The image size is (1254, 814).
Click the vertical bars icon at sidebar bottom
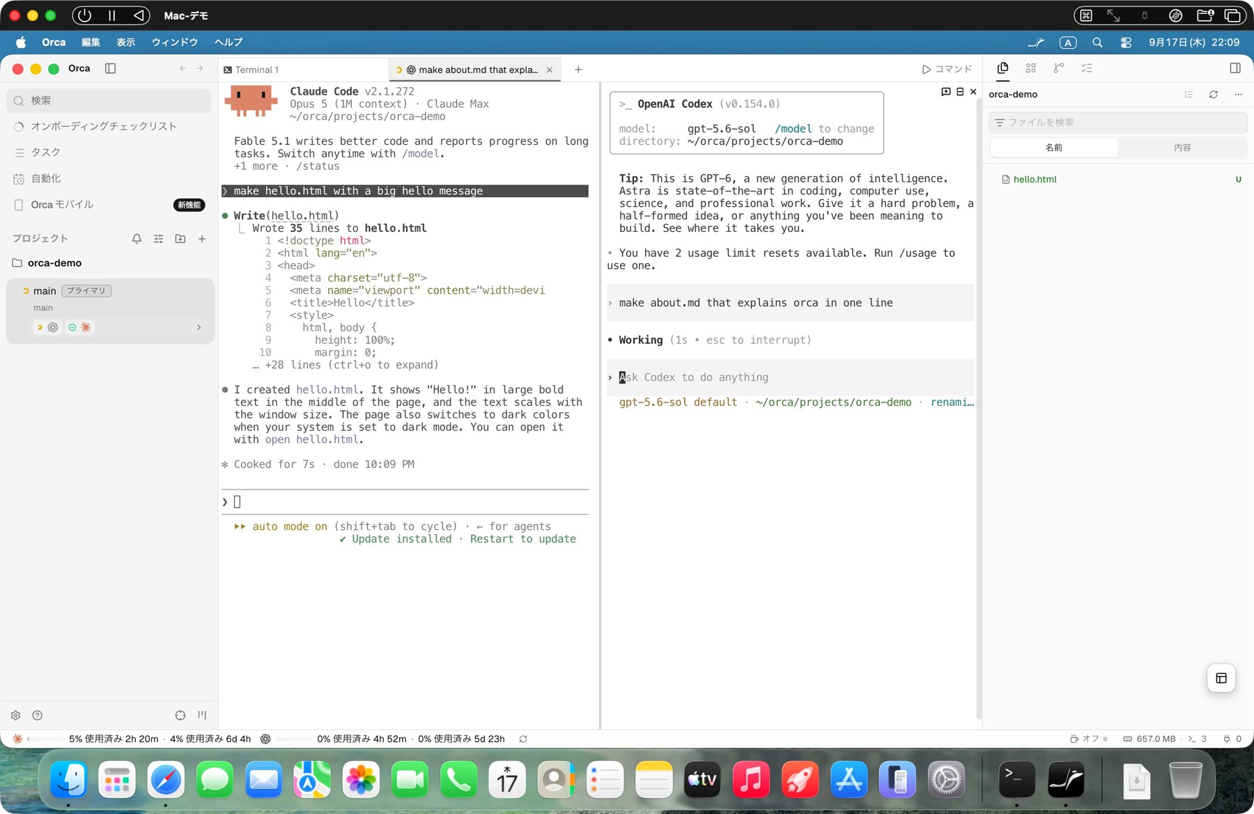pyautogui.click(x=202, y=715)
